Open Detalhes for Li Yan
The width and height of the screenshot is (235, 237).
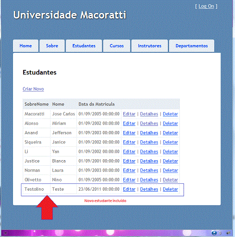coord(149,152)
